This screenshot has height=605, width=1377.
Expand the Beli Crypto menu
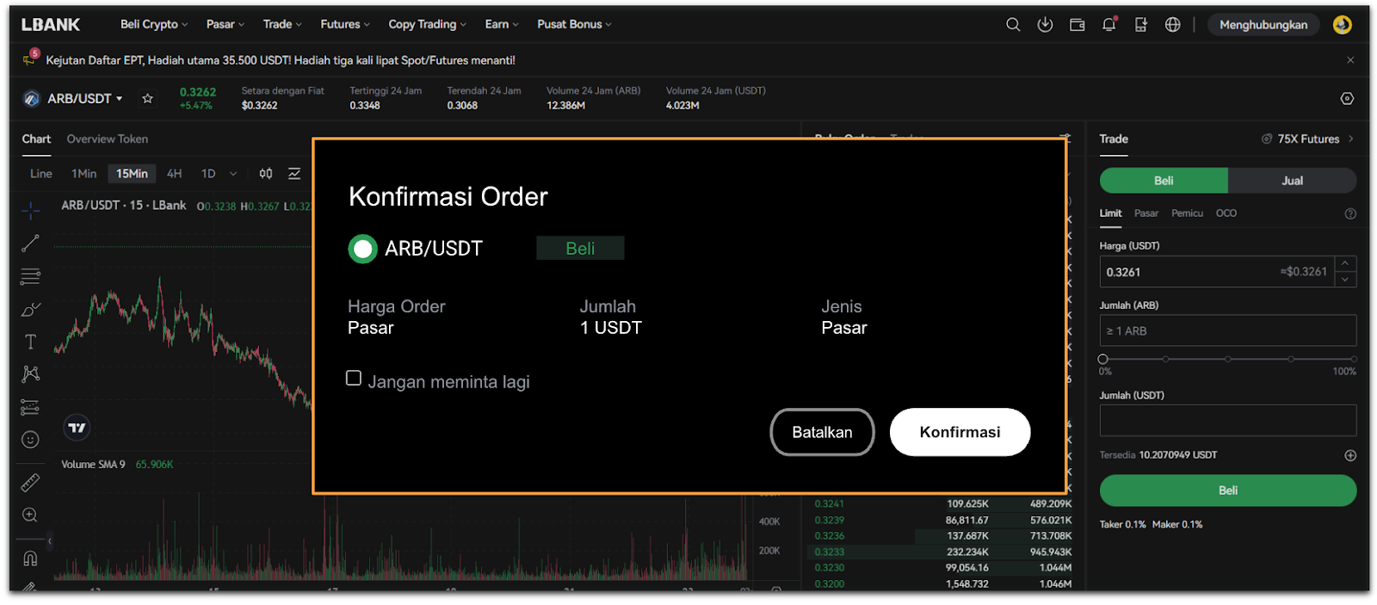(154, 24)
